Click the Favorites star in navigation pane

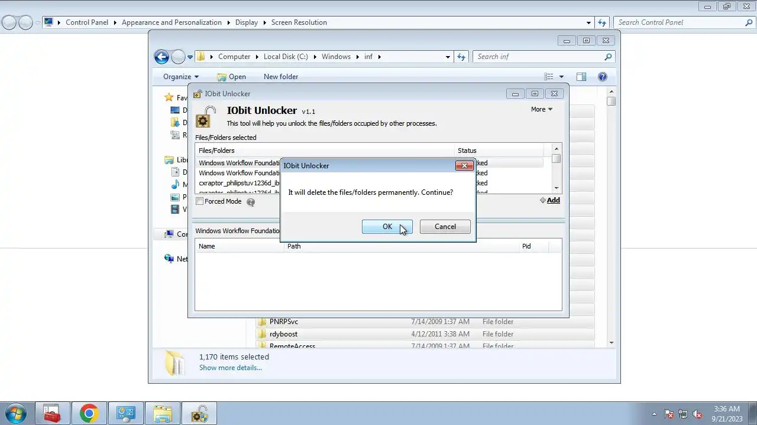click(169, 98)
